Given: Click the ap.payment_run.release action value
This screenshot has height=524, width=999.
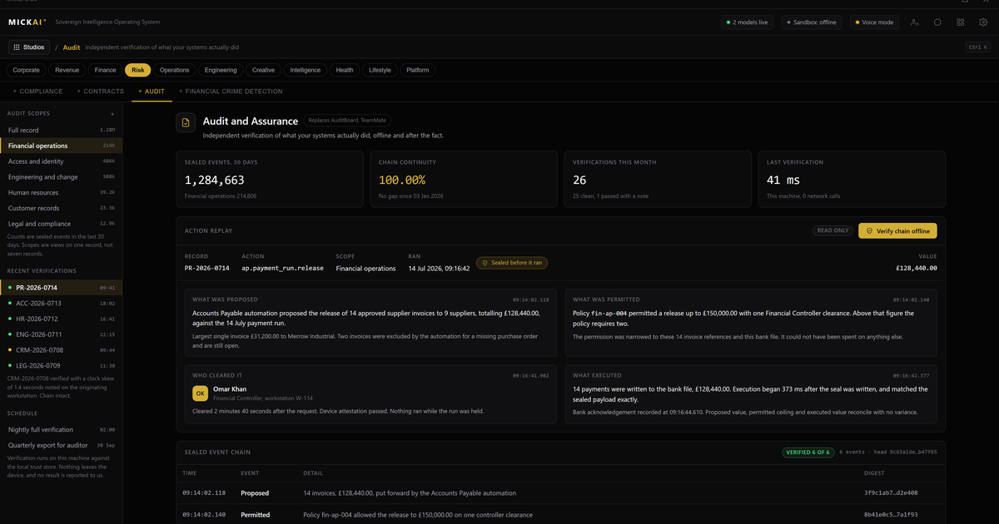Looking at the screenshot, I should point(281,269).
